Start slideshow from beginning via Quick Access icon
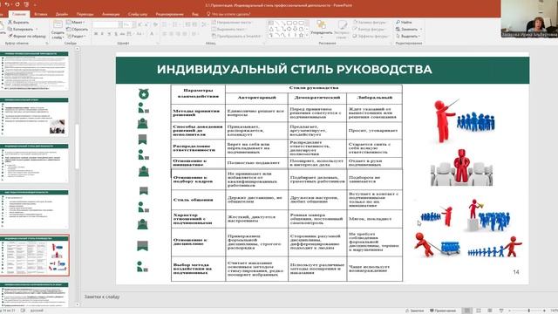 point(26,4)
